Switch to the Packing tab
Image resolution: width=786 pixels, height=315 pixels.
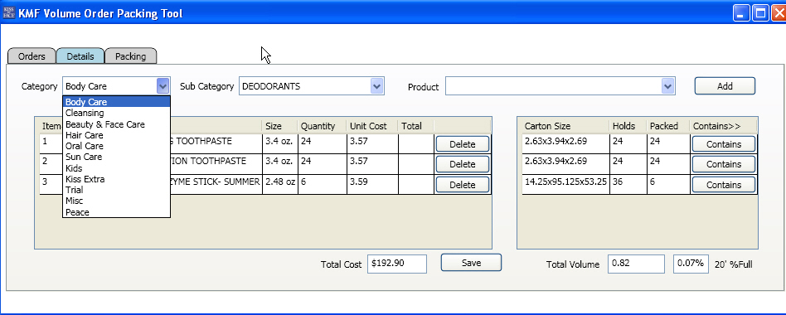pos(130,56)
